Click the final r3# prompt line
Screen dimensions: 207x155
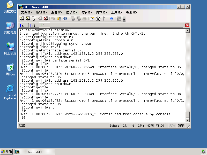pos(23,118)
